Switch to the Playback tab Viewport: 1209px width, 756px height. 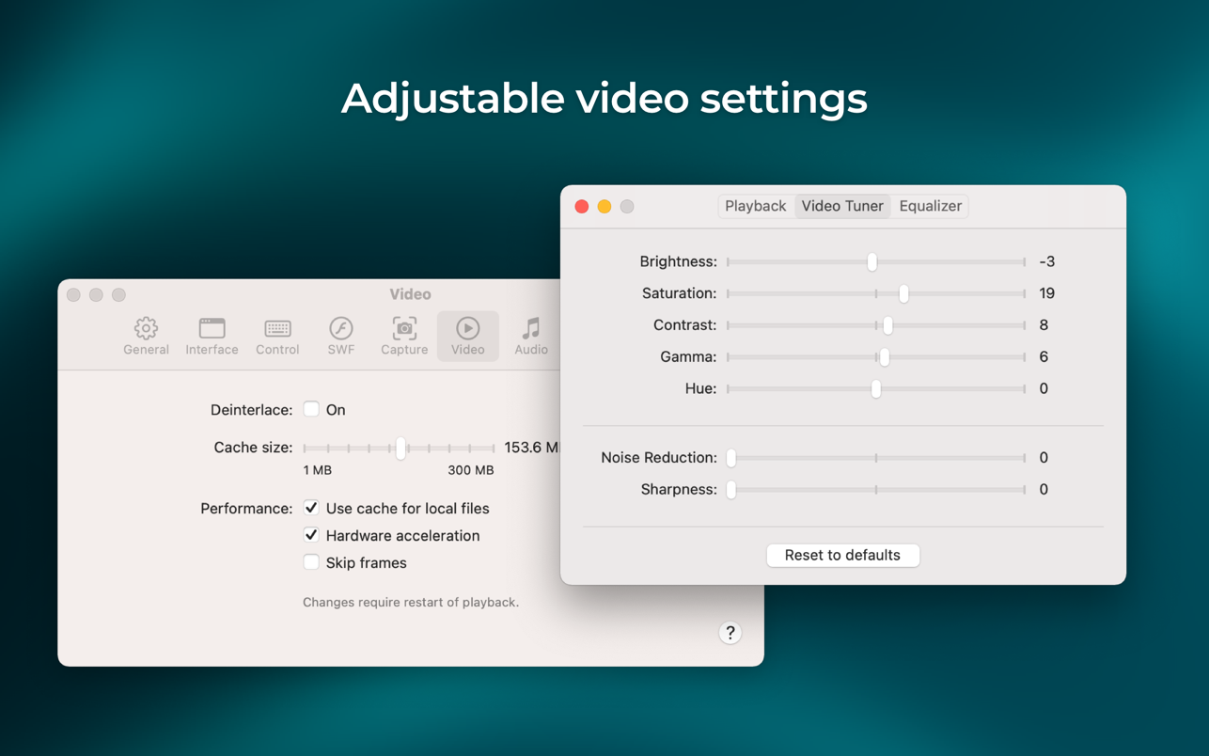pyautogui.click(x=755, y=206)
